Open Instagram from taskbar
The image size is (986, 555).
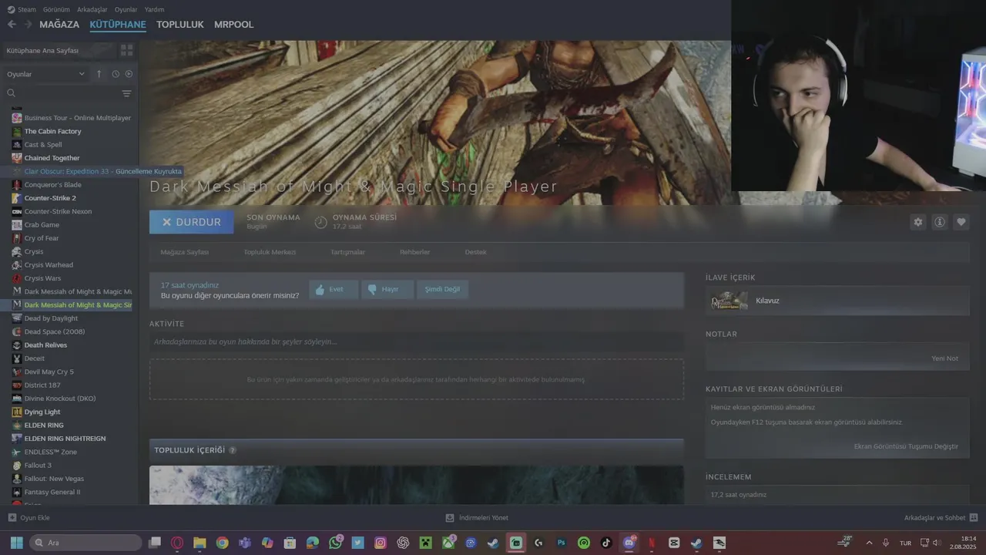(381, 543)
